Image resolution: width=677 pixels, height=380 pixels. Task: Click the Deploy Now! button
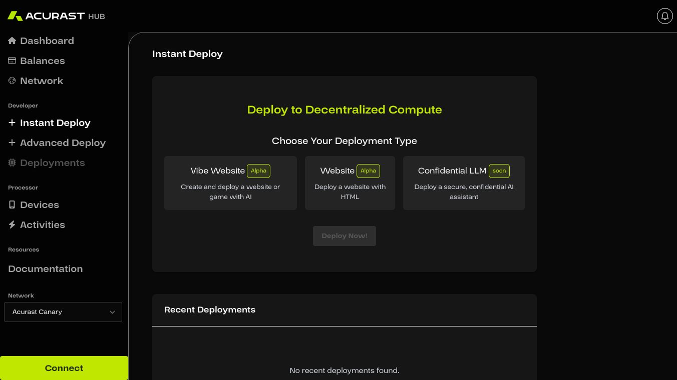click(x=345, y=236)
